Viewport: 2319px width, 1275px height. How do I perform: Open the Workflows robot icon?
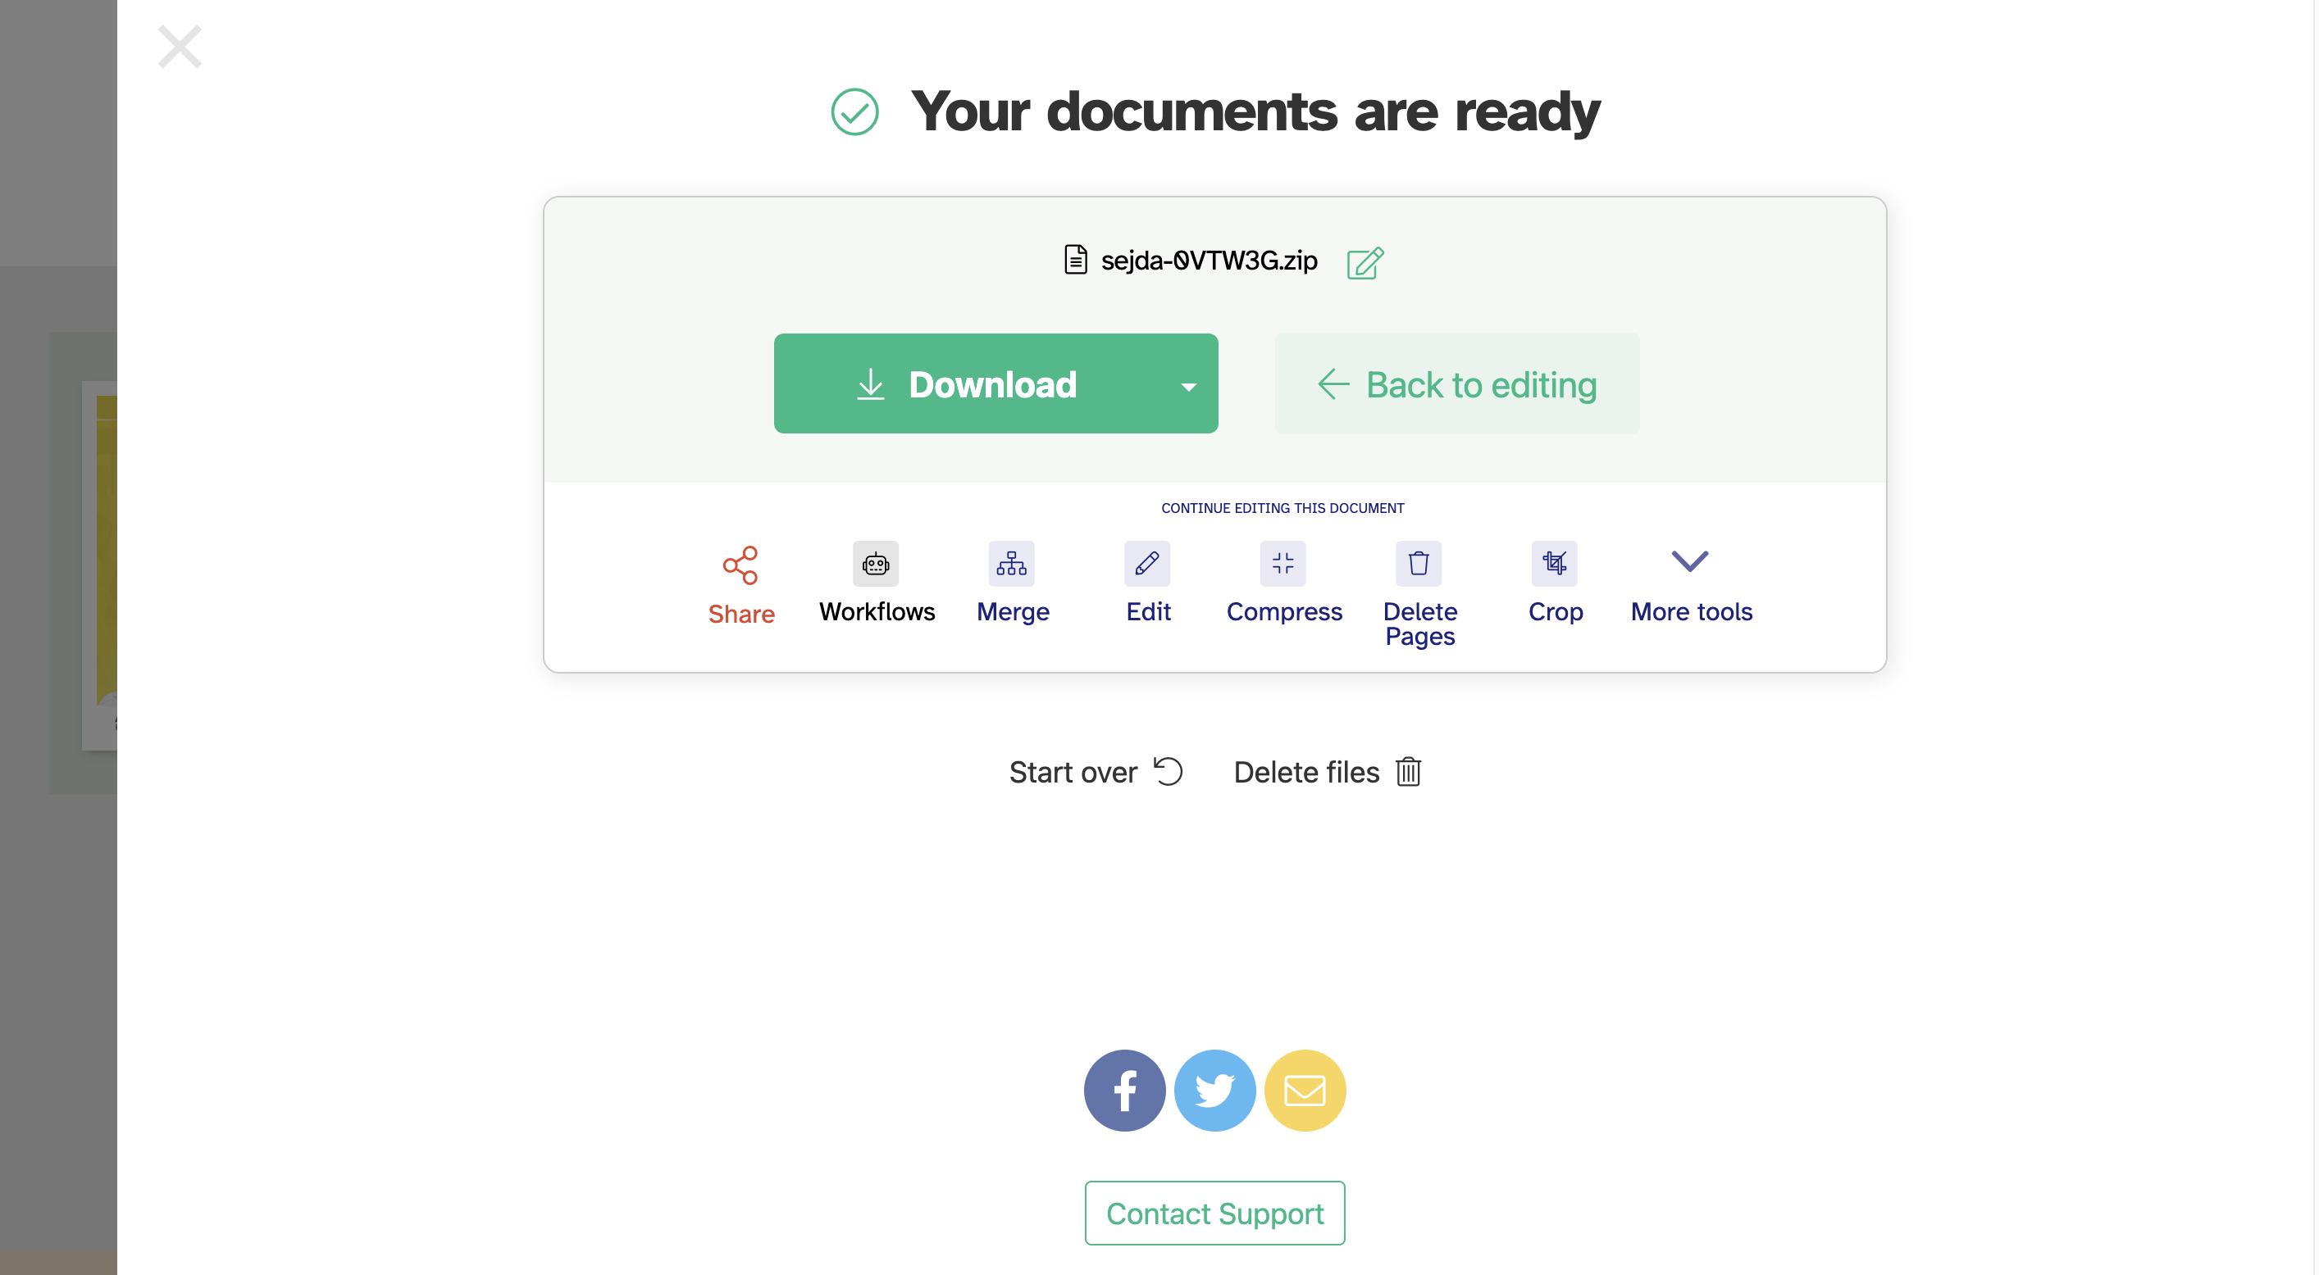click(x=875, y=565)
